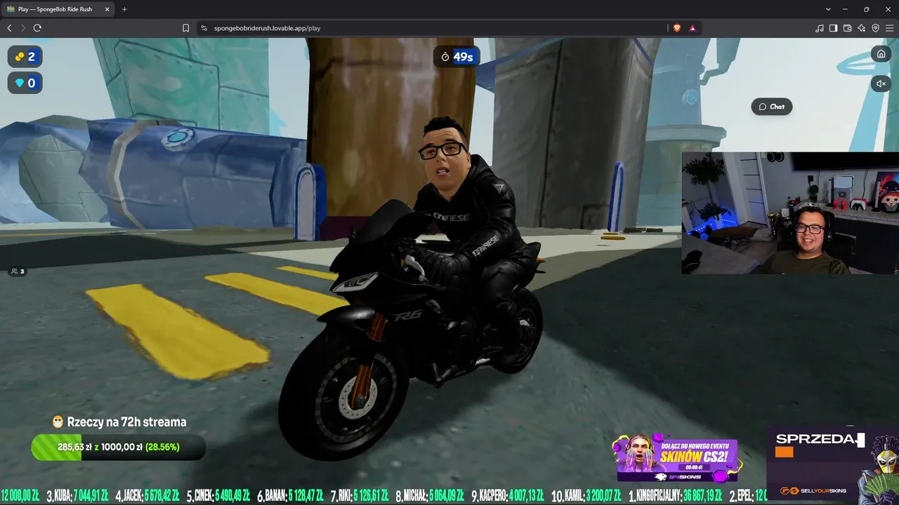The height and width of the screenshot is (505, 899).
Task: Show the browser sidebar panel
Action: pos(834,28)
